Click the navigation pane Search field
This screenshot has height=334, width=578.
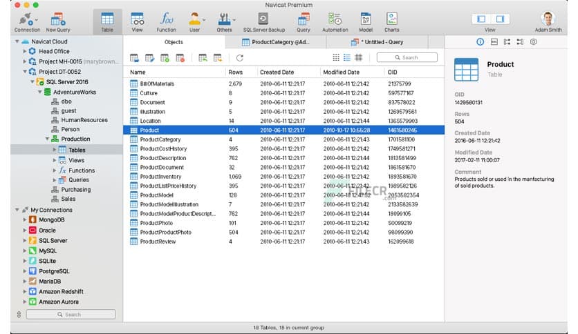(71, 315)
